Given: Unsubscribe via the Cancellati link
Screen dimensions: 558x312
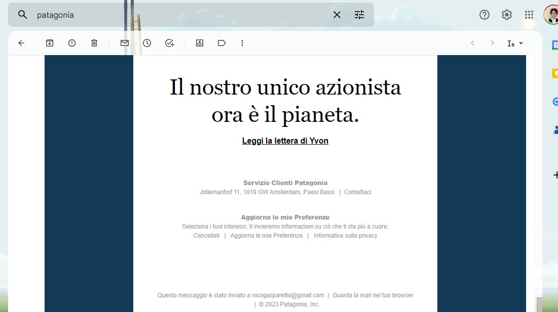Looking at the screenshot, I should (x=206, y=235).
